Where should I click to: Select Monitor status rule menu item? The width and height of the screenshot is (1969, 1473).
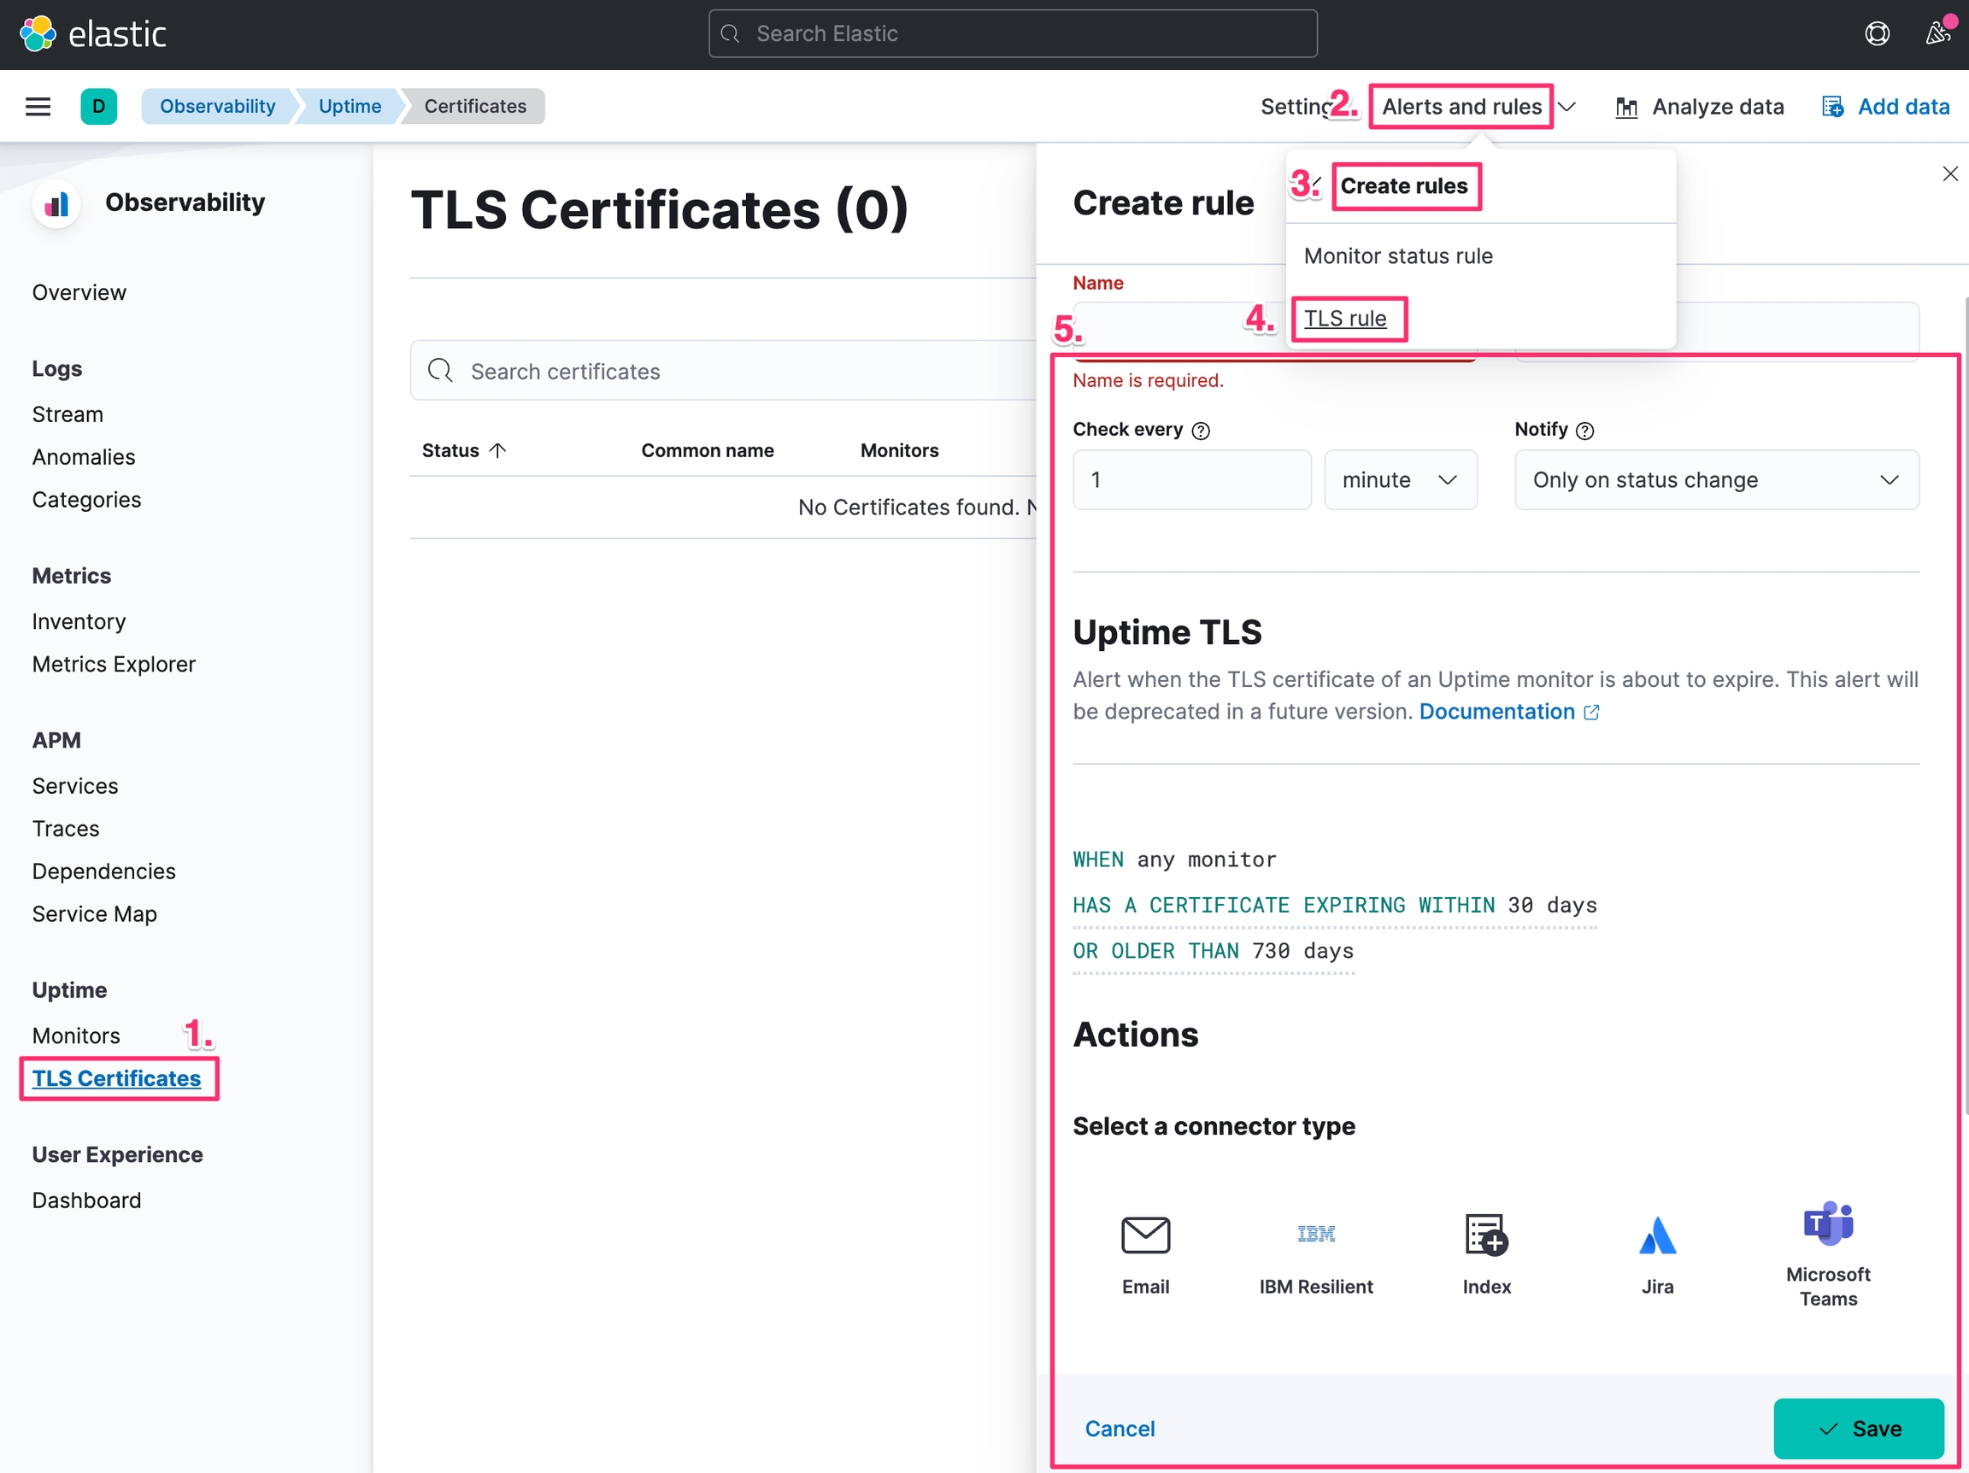click(1397, 256)
